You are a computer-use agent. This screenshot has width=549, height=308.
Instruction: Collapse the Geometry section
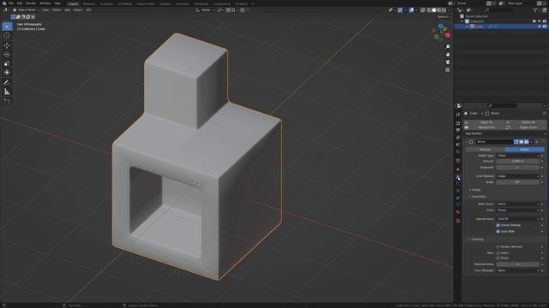click(478, 197)
